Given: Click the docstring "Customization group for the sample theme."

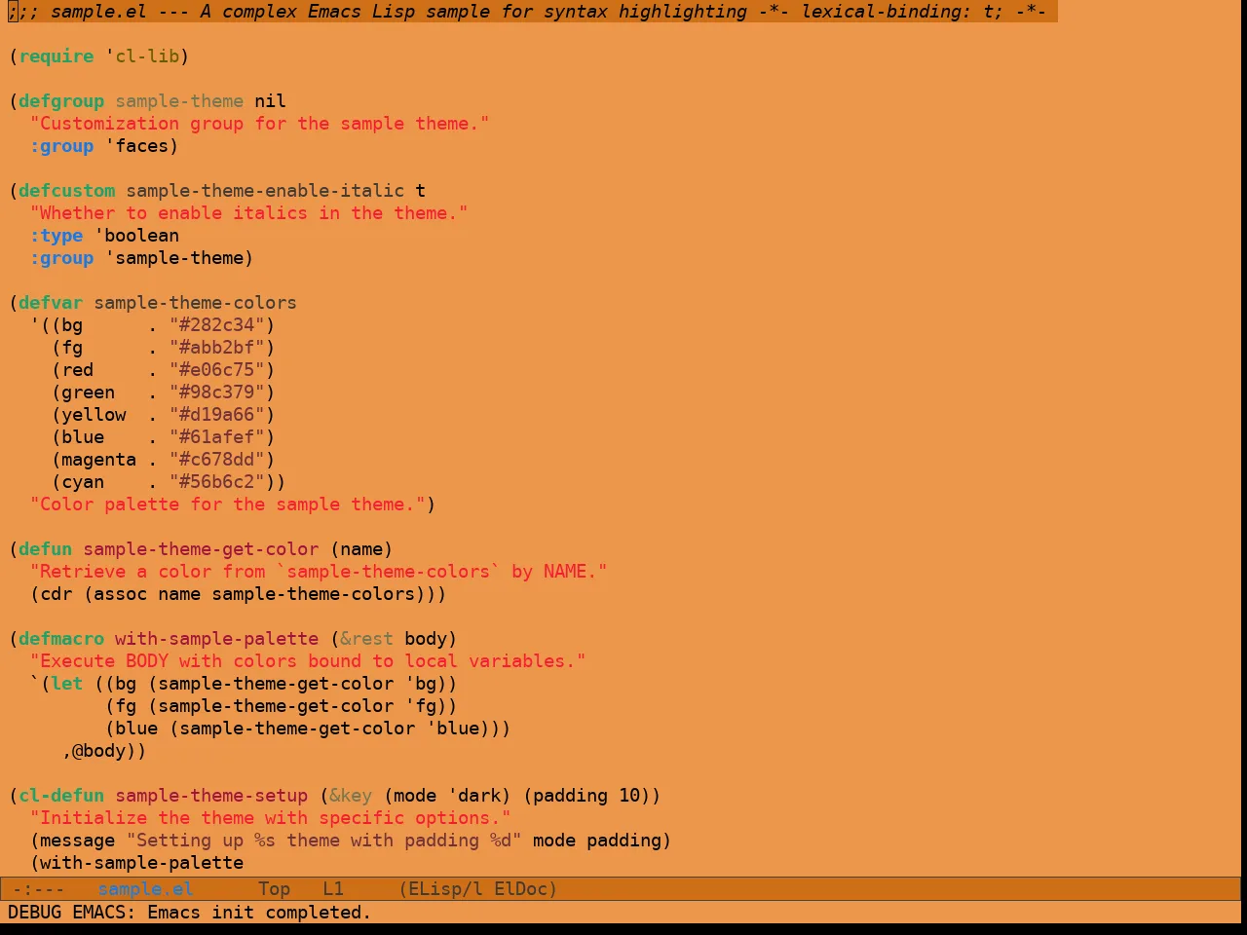Looking at the screenshot, I should (x=259, y=124).
